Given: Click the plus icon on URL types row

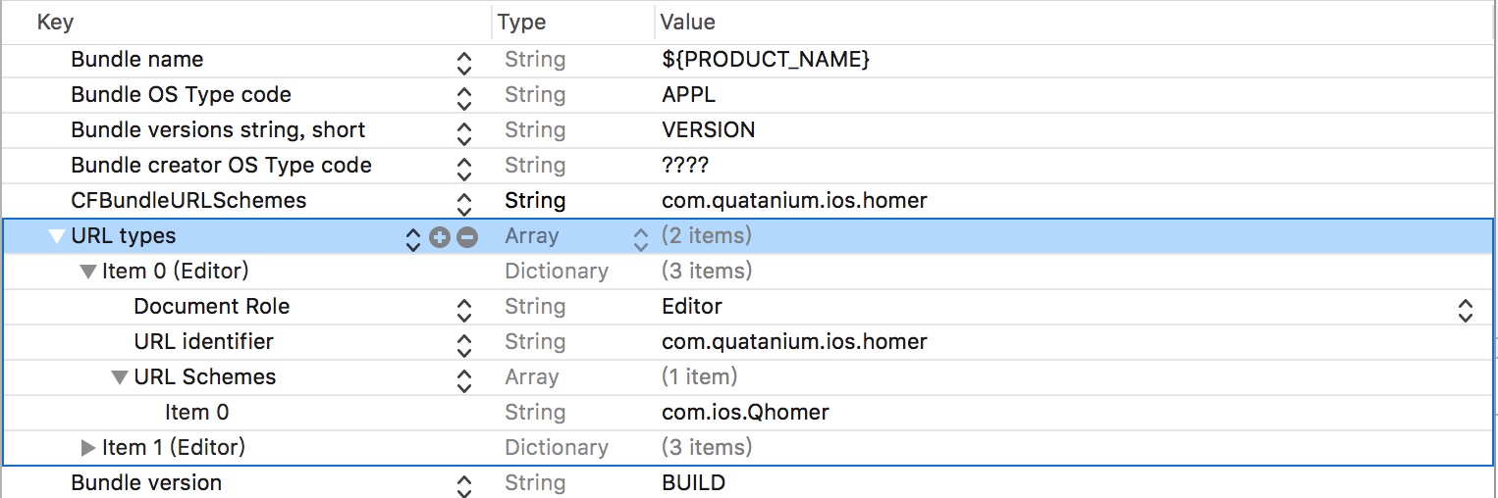Looking at the screenshot, I should (x=439, y=236).
